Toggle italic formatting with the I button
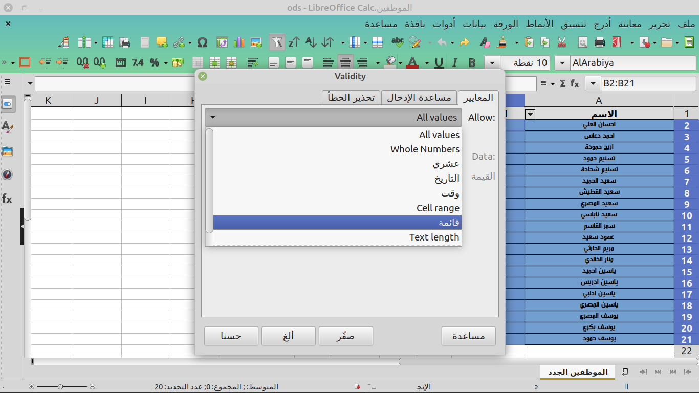699x393 pixels. (x=454, y=63)
